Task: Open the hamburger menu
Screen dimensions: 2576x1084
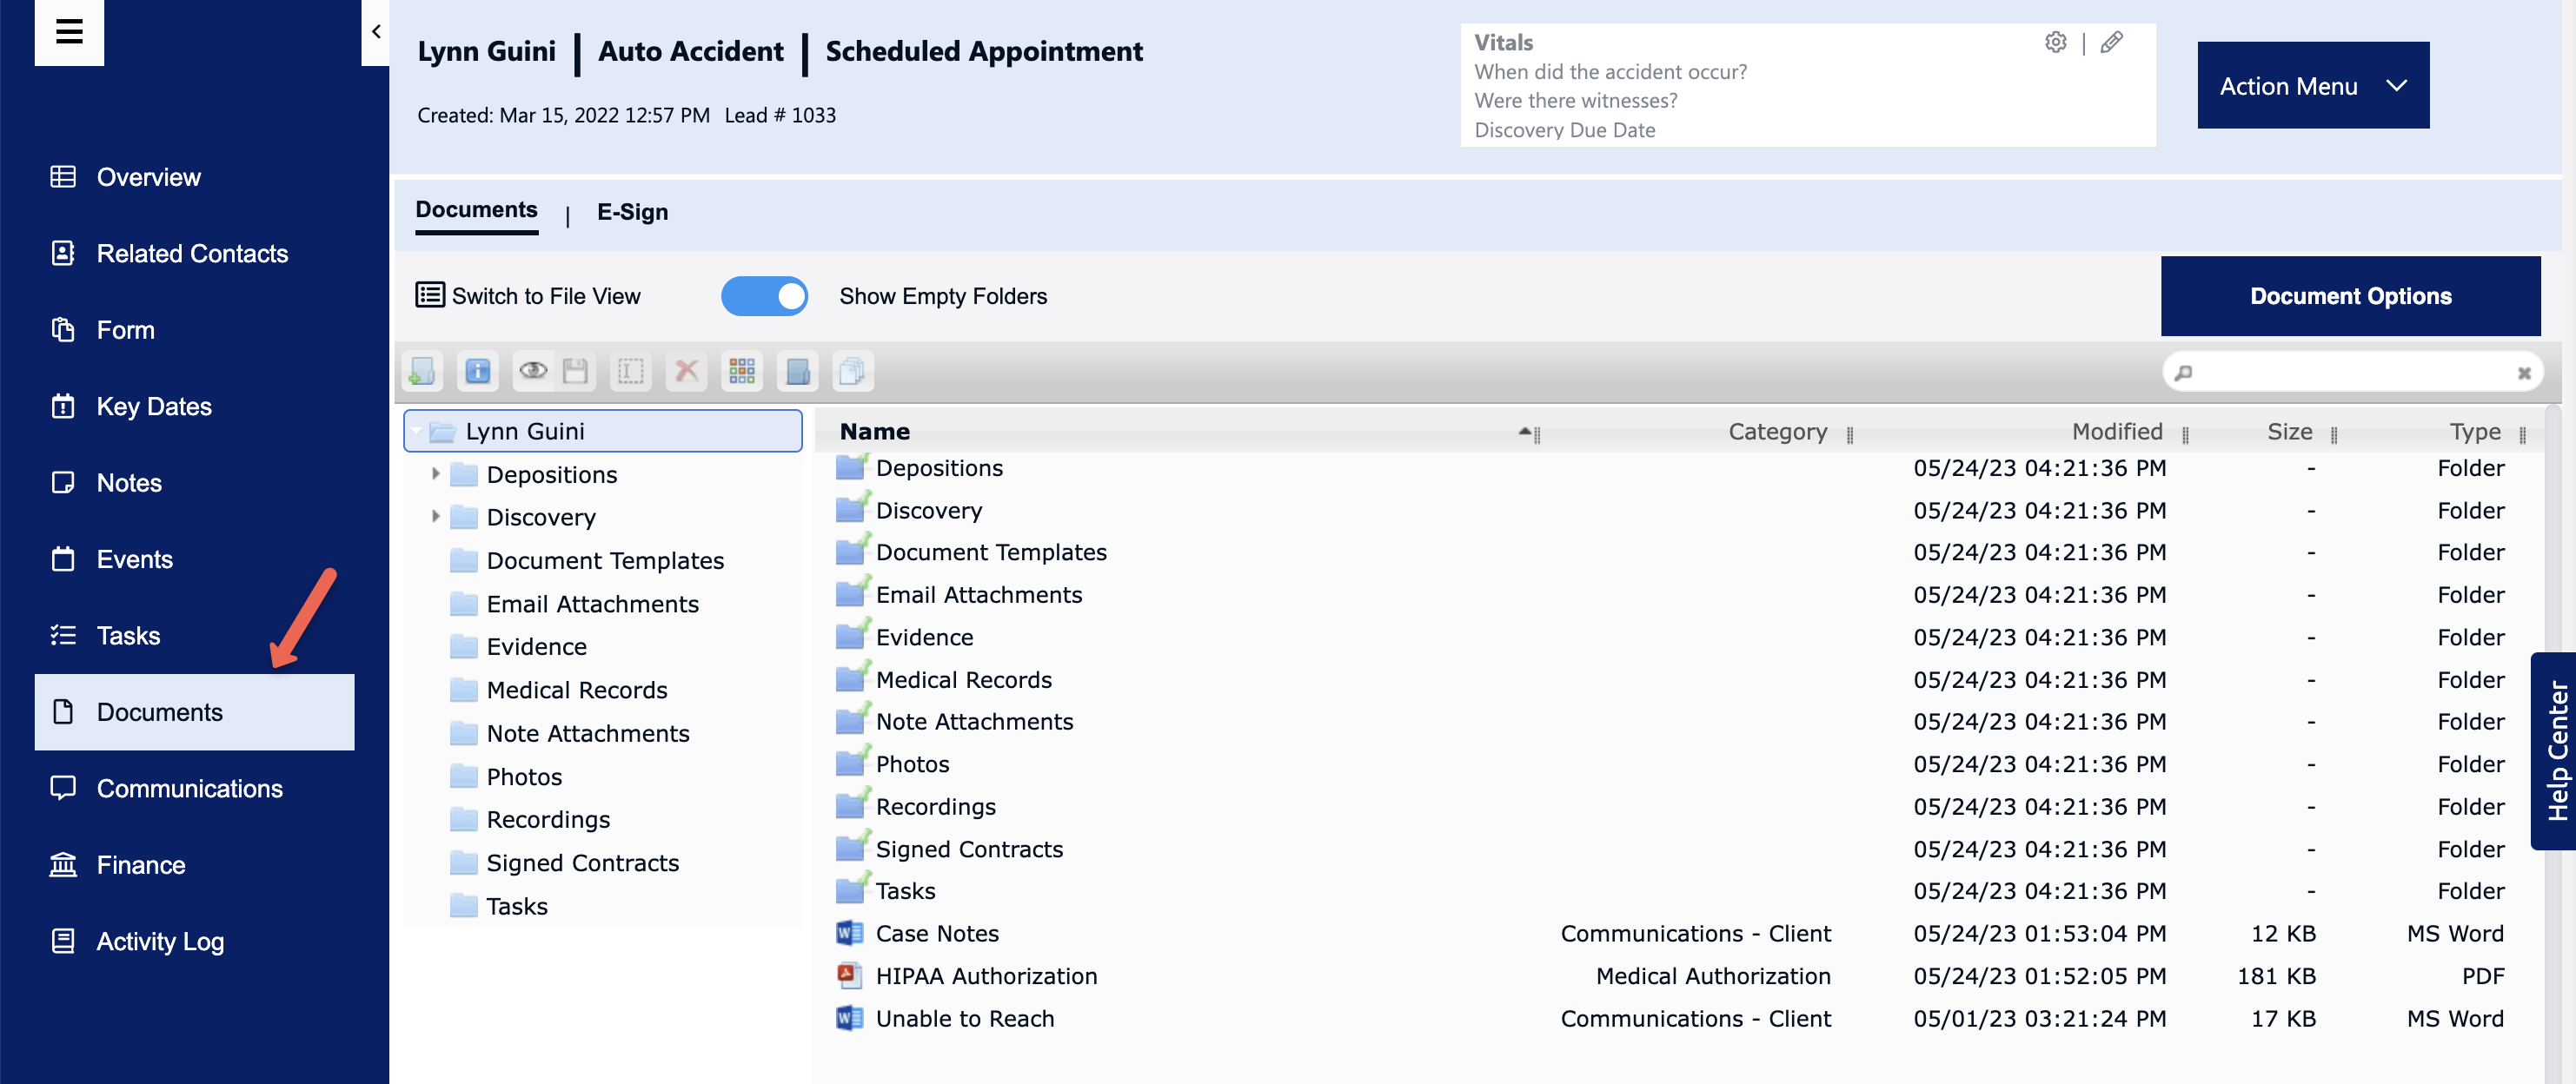Action: click(69, 31)
